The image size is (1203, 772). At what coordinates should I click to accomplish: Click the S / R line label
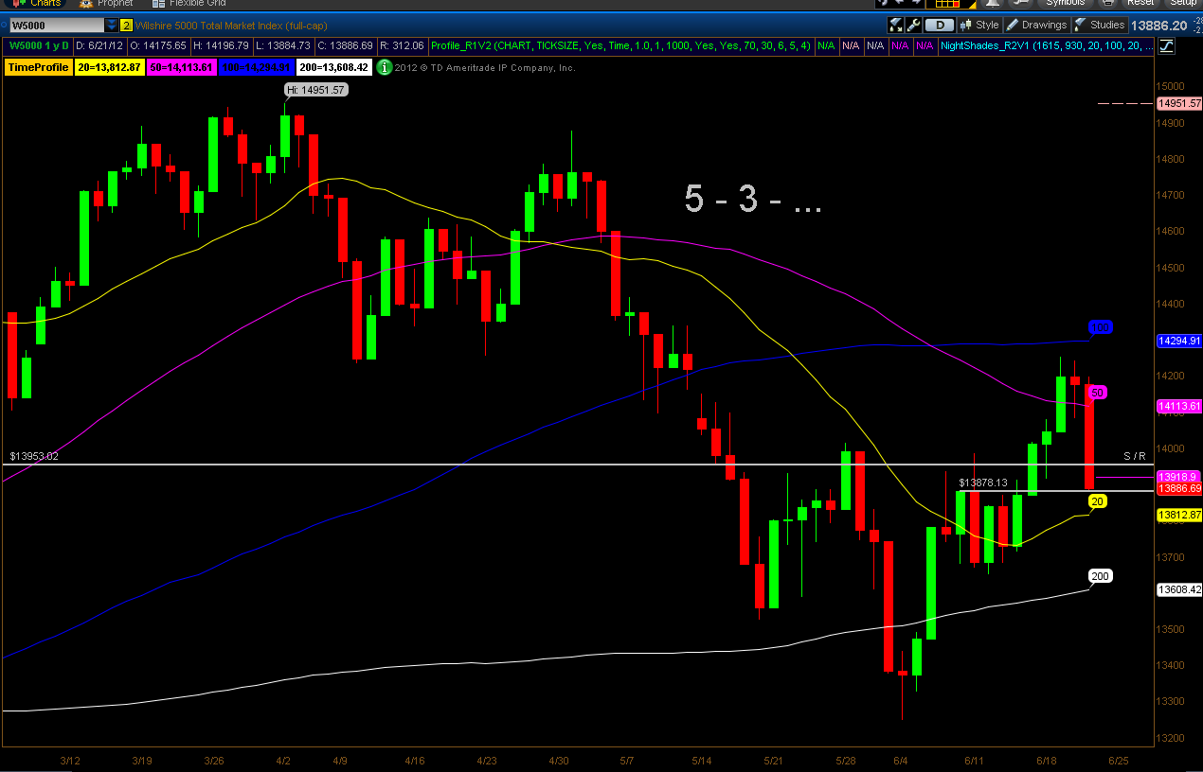tap(1135, 456)
